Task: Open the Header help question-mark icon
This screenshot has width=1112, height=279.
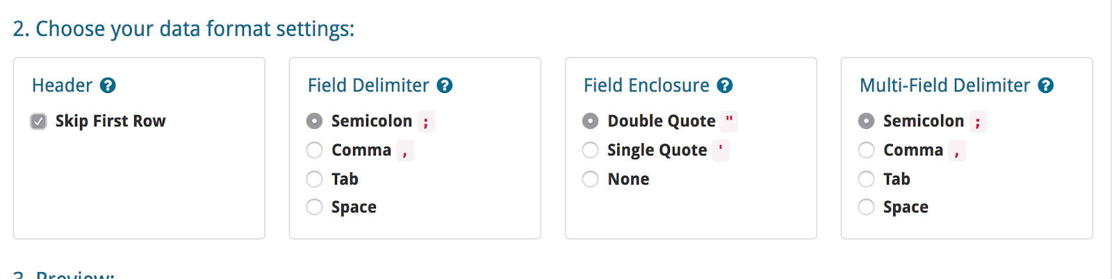Action: click(x=108, y=85)
